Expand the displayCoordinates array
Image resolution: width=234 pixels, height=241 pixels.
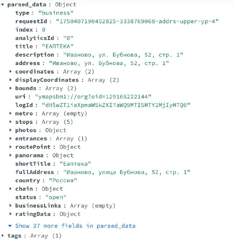(11, 80)
